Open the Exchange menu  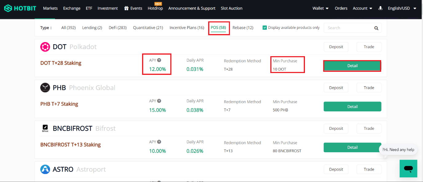pos(72,8)
